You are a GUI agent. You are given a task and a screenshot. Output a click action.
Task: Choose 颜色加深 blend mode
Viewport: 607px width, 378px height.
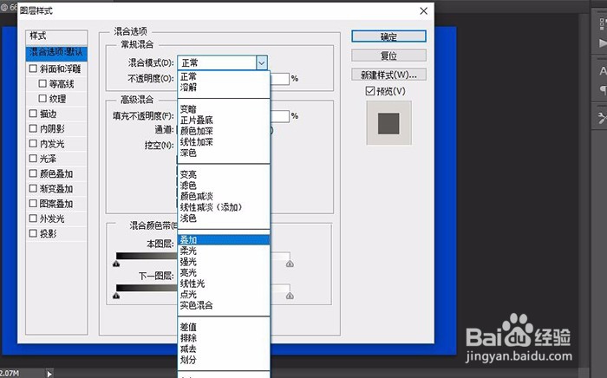(x=224, y=131)
